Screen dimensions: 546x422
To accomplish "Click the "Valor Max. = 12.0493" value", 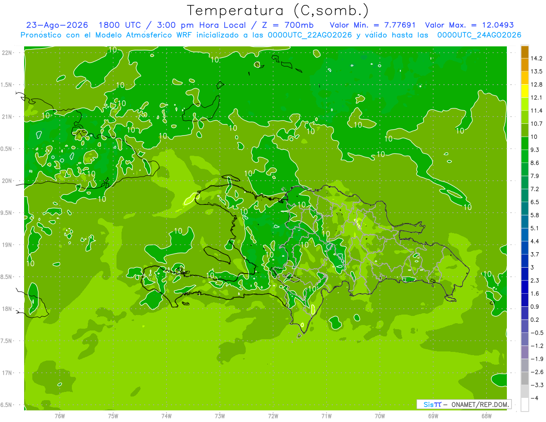I will coord(469,25).
